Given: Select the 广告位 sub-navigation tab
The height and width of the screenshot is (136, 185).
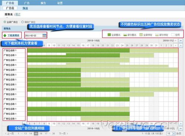Looking at the screenshot, I should tap(10, 8).
